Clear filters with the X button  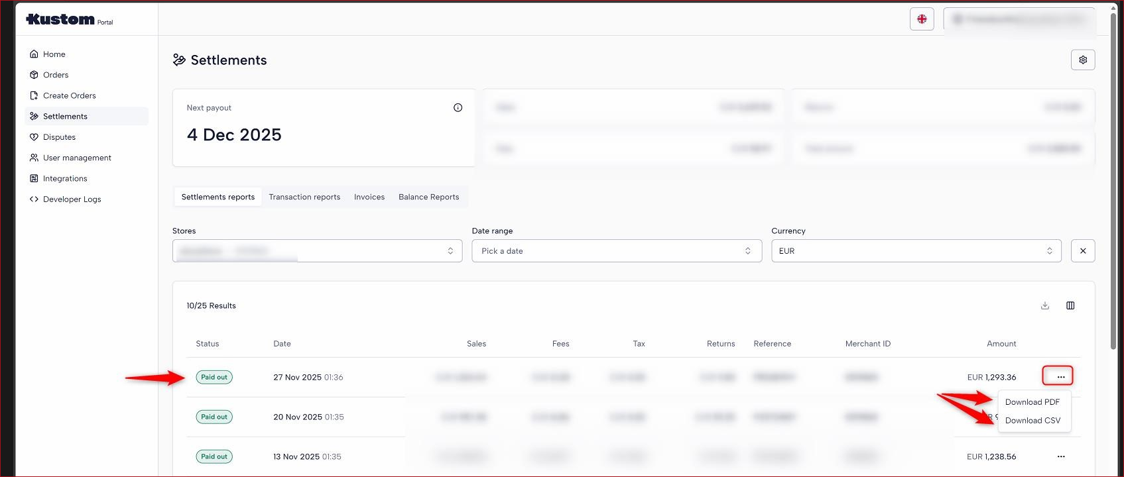click(x=1082, y=251)
